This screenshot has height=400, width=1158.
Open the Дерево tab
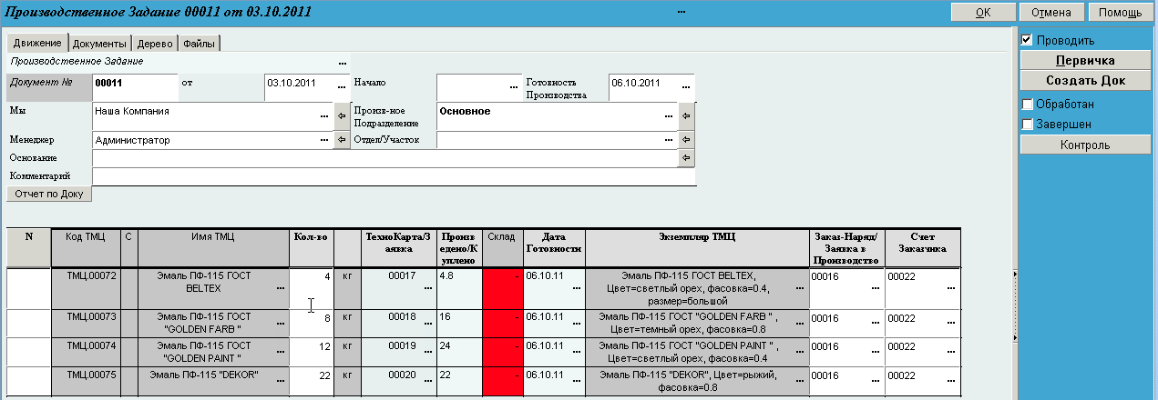(x=154, y=44)
